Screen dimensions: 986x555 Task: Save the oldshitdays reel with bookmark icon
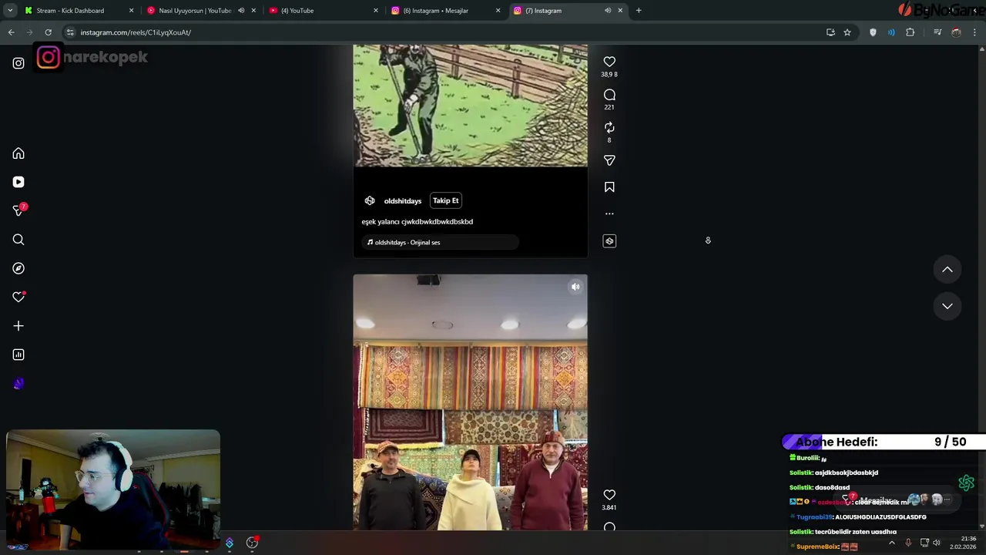coord(609,187)
